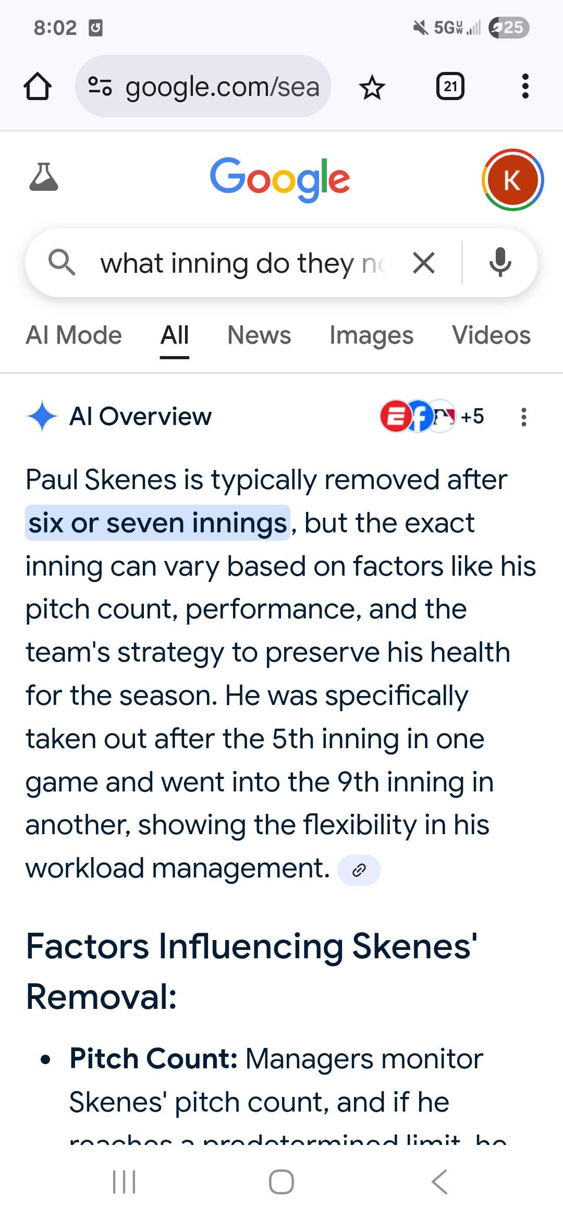Viewport: 563px width, 1220px height.
Task: Switch to the AI Mode tab
Action: (x=74, y=335)
